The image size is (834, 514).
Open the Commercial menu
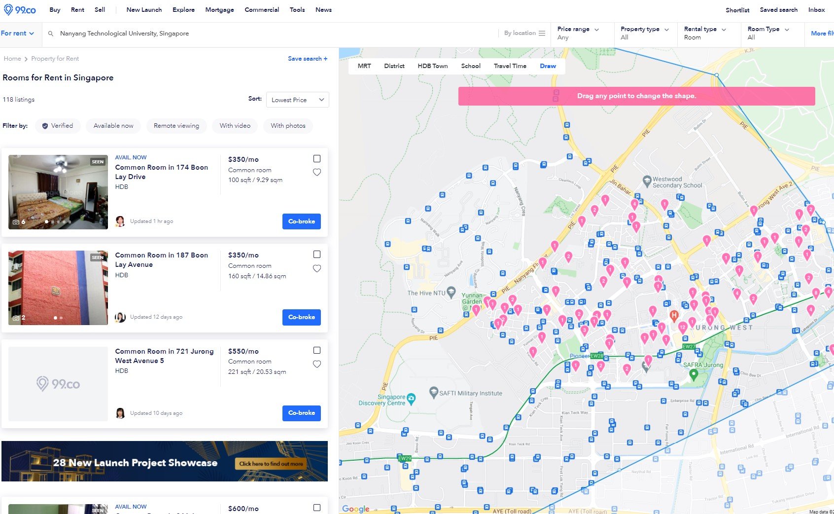click(x=262, y=10)
